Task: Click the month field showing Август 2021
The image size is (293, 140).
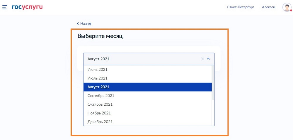Action: pyautogui.click(x=149, y=59)
